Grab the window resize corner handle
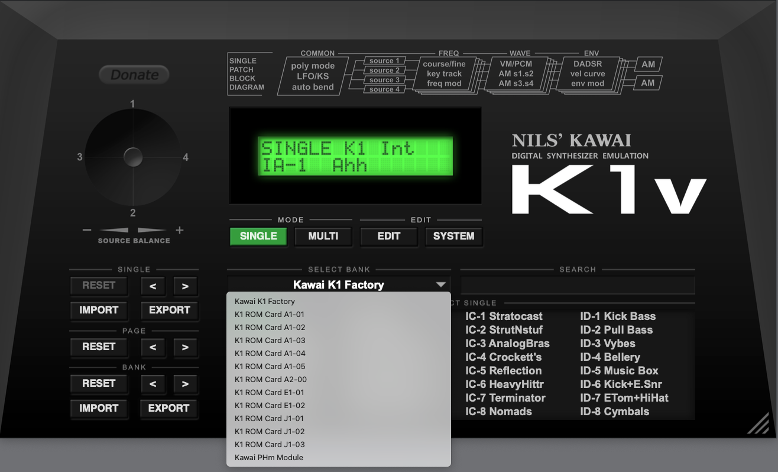 (x=758, y=423)
